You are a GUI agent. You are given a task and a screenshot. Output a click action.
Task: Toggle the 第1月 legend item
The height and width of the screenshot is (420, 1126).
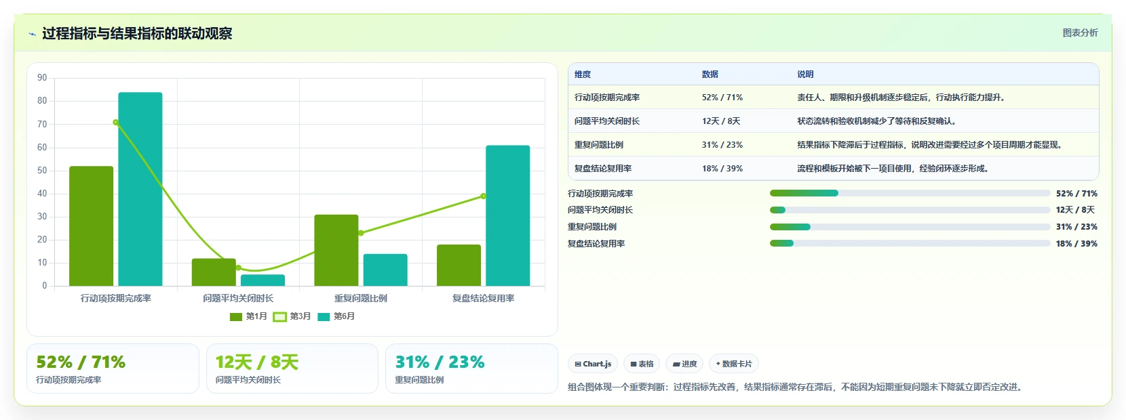[x=249, y=316]
